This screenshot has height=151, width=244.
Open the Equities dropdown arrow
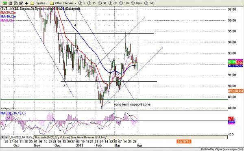tap(47, 3)
